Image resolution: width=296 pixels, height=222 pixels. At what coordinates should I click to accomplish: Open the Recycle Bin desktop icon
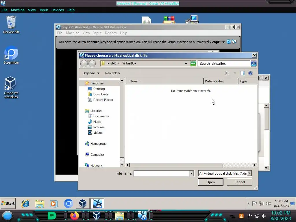(x=11, y=25)
